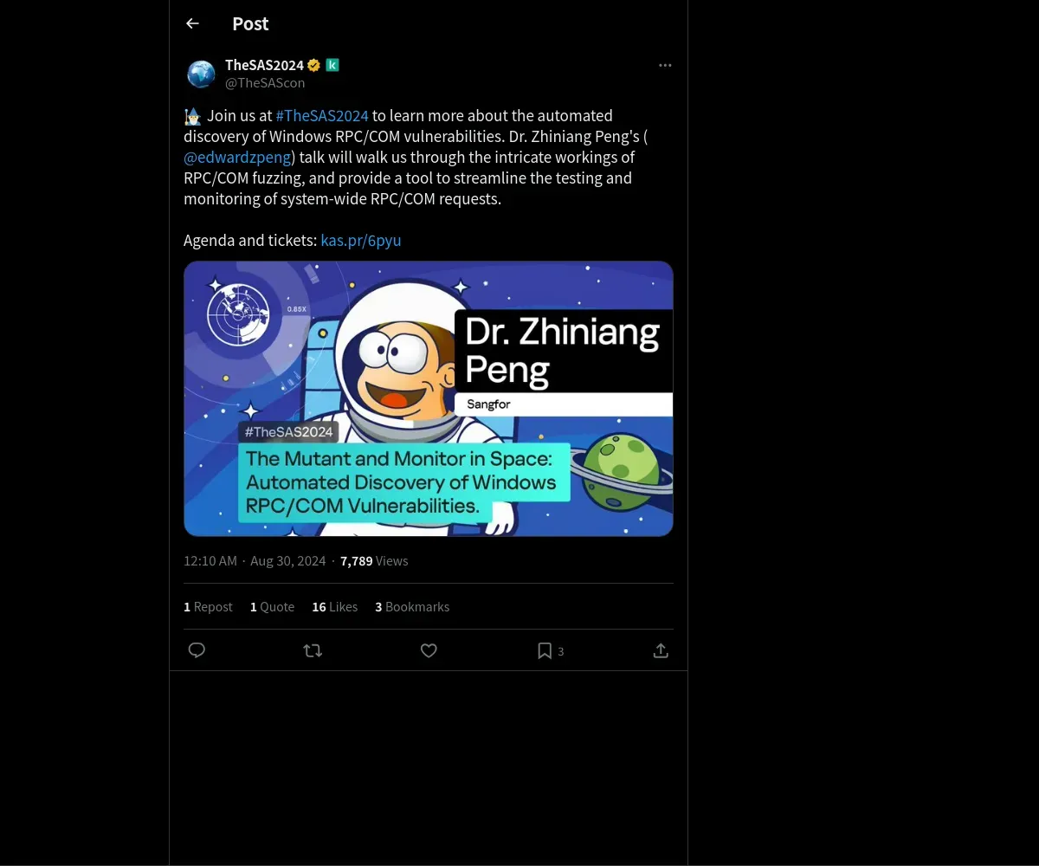Open the #TheSAS2024 hashtag link
The image size is (1039, 866).
click(322, 115)
